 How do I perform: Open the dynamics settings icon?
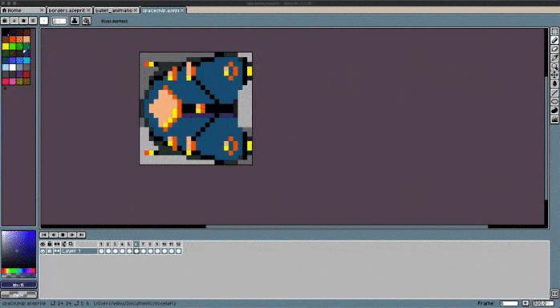(x=86, y=21)
